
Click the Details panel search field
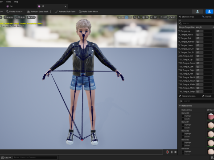click(x=197, y=101)
